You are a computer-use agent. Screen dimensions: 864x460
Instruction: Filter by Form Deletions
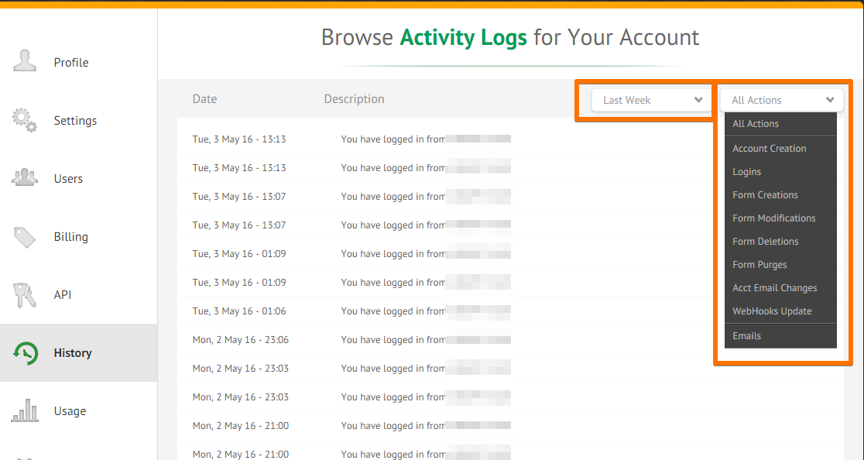click(765, 242)
